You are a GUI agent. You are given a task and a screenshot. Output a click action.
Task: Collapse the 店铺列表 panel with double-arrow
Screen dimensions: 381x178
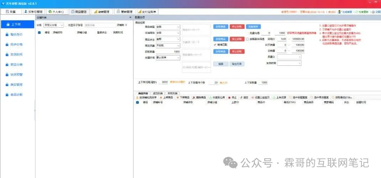click(x=130, y=17)
